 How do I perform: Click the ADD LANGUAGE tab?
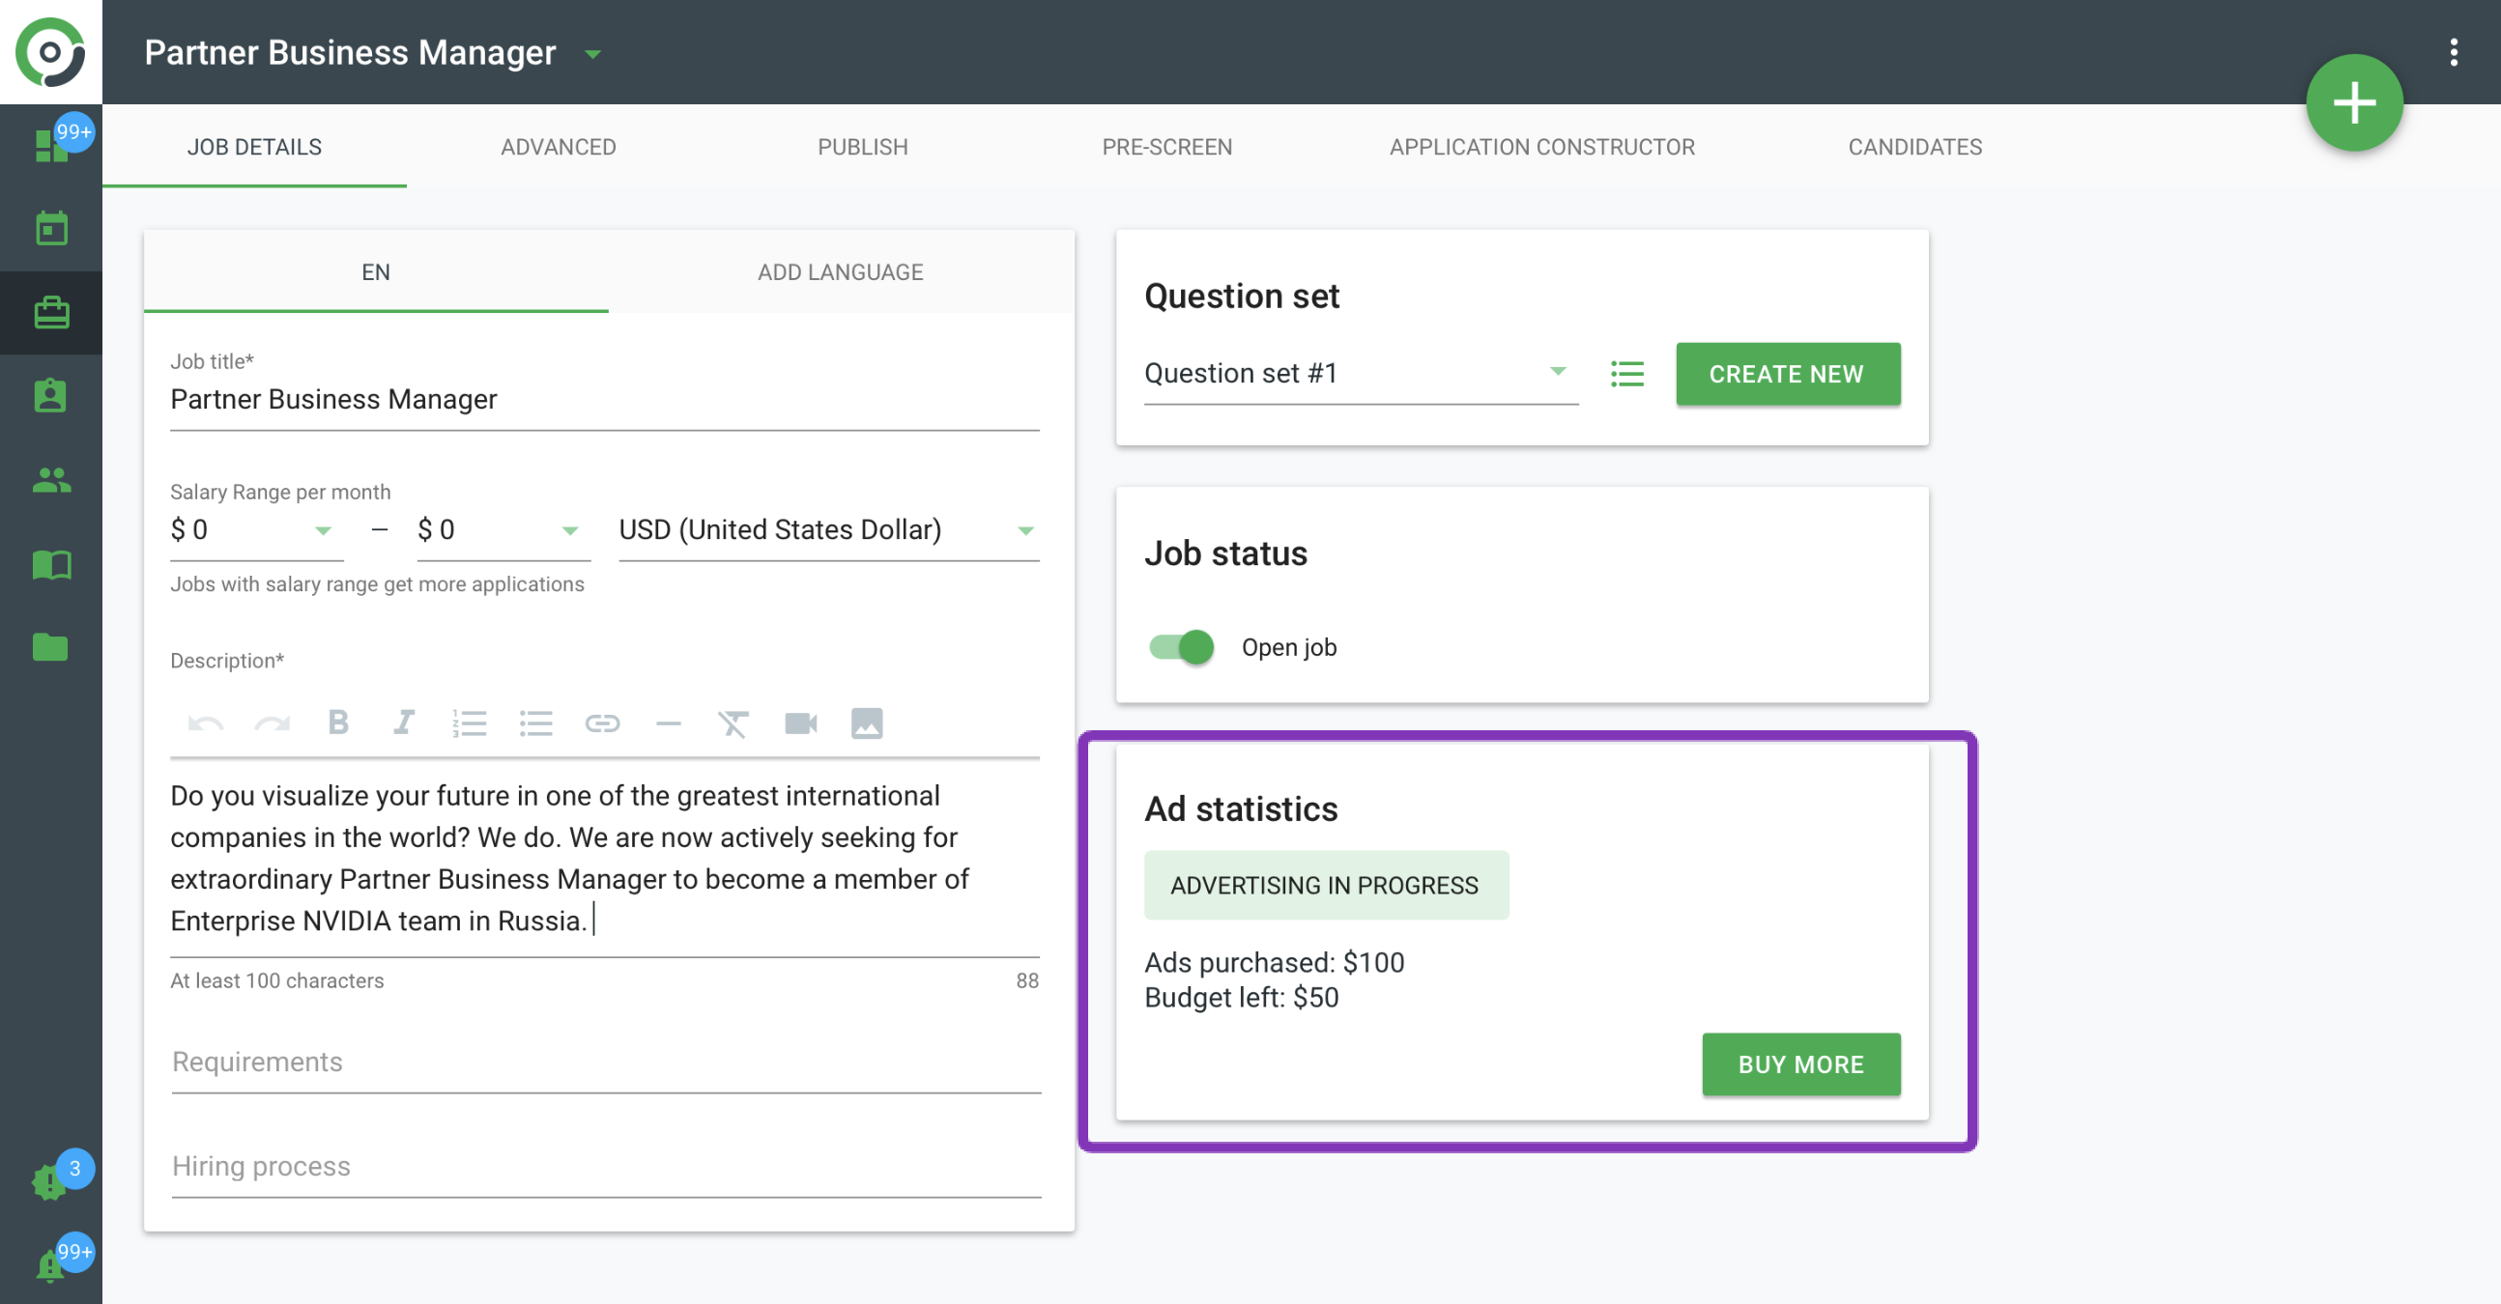point(840,271)
